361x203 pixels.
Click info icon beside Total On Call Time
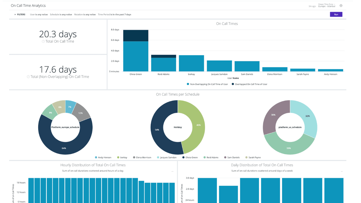click(43, 41)
